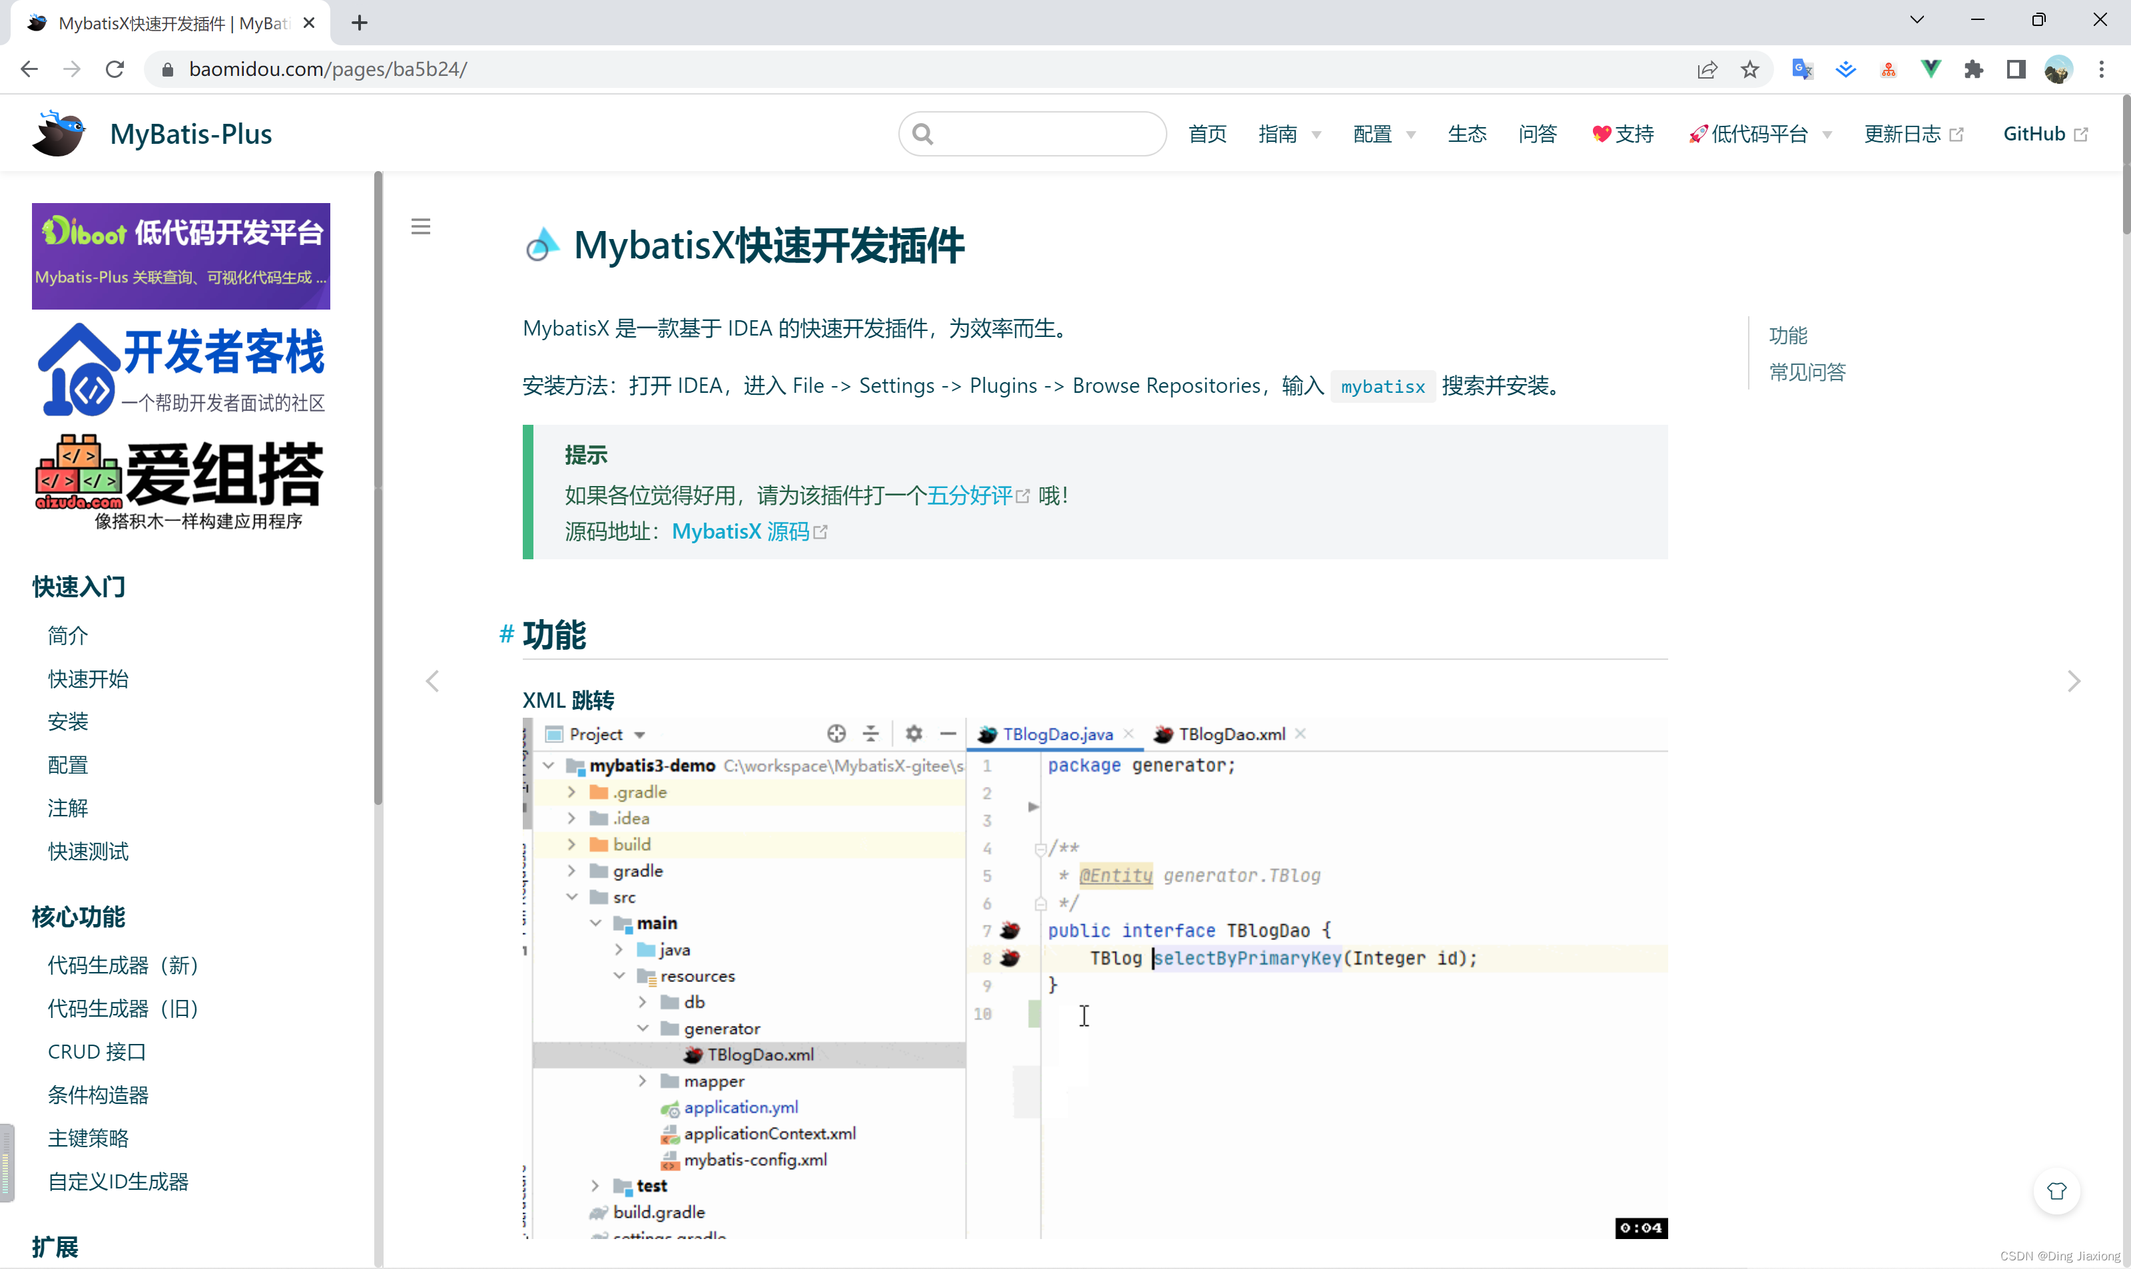The width and height of the screenshot is (2131, 1269).
Task: Open the Extensions puzzle menu
Action: [x=1974, y=69]
